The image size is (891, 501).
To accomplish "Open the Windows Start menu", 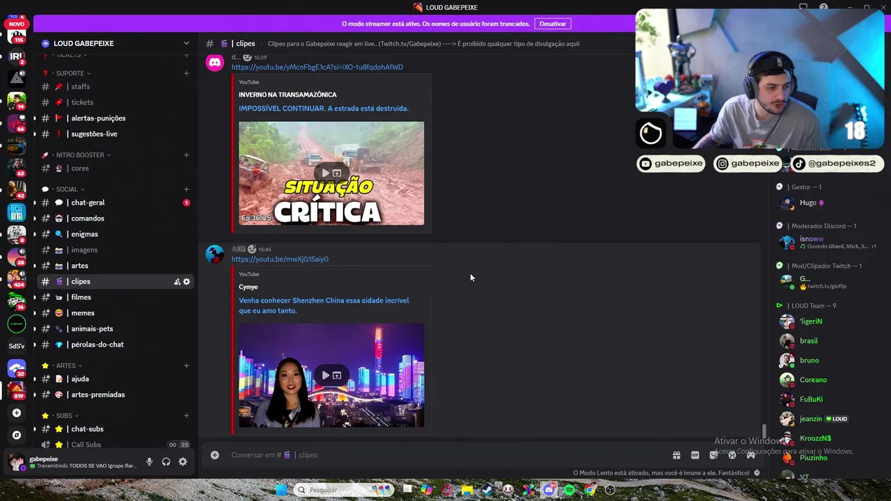I will point(281,490).
